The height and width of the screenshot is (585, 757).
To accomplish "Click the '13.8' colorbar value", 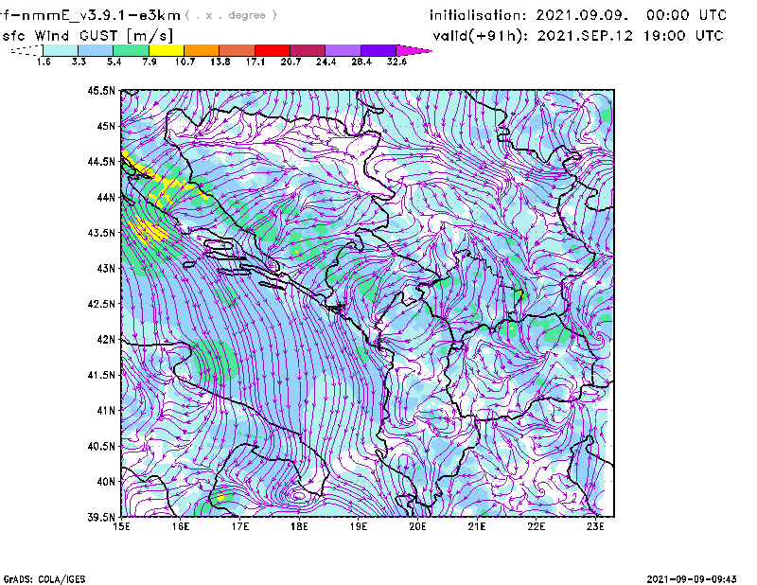I will click(220, 62).
